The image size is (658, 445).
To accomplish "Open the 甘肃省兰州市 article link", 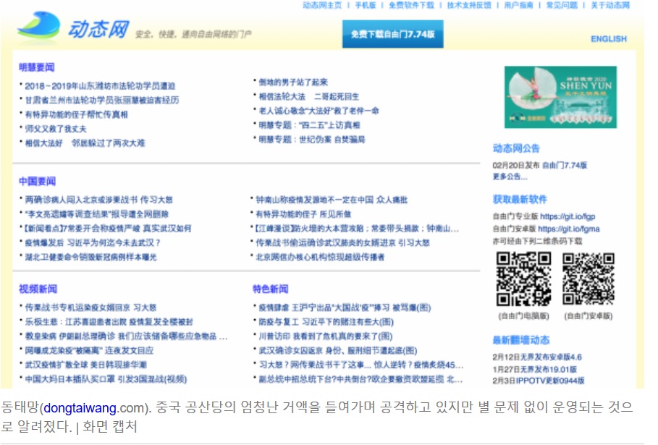I will 101,101.
